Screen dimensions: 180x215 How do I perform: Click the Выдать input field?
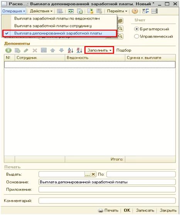[x=62, y=175]
